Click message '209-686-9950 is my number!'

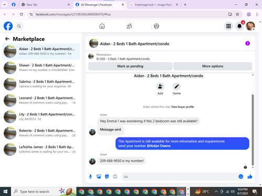click(x=122, y=161)
